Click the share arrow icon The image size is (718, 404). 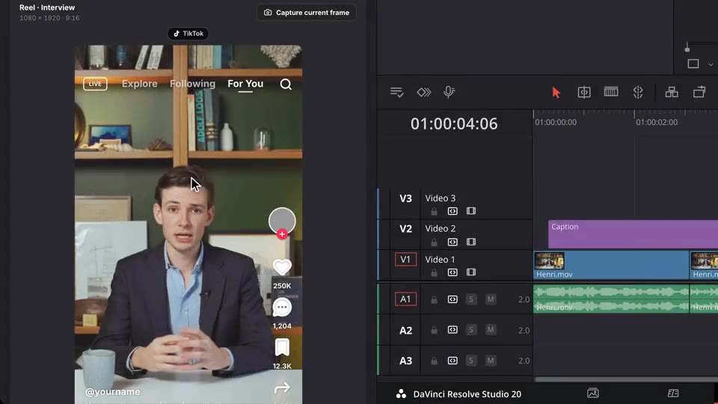pyautogui.click(x=282, y=388)
